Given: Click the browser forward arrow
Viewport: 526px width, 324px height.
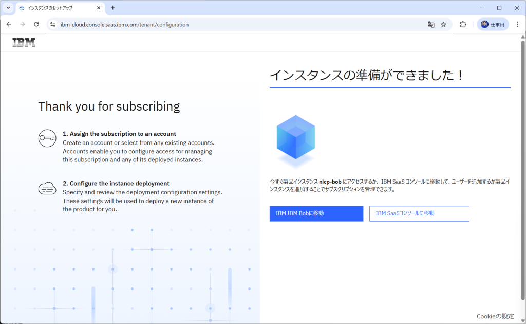Looking at the screenshot, I should tap(23, 25).
